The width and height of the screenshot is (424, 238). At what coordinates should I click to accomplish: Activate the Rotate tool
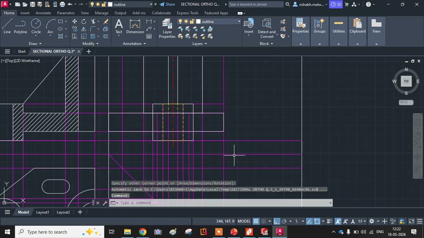pyautogui.click(x=84, y=21)
